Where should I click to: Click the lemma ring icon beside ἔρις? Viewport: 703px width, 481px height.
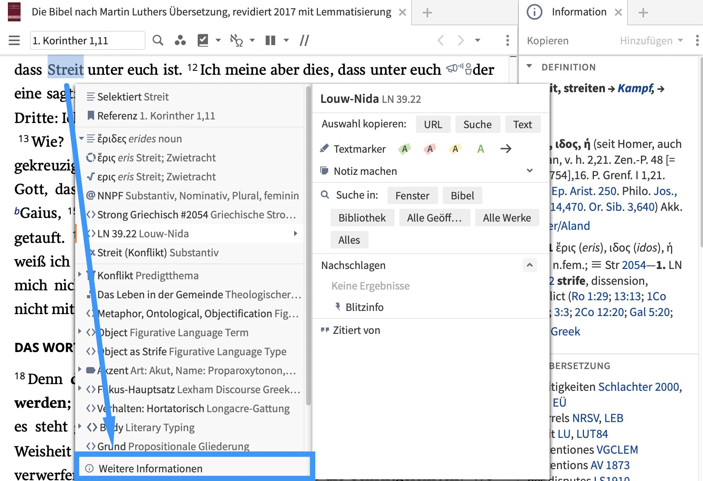pos(91,157)
